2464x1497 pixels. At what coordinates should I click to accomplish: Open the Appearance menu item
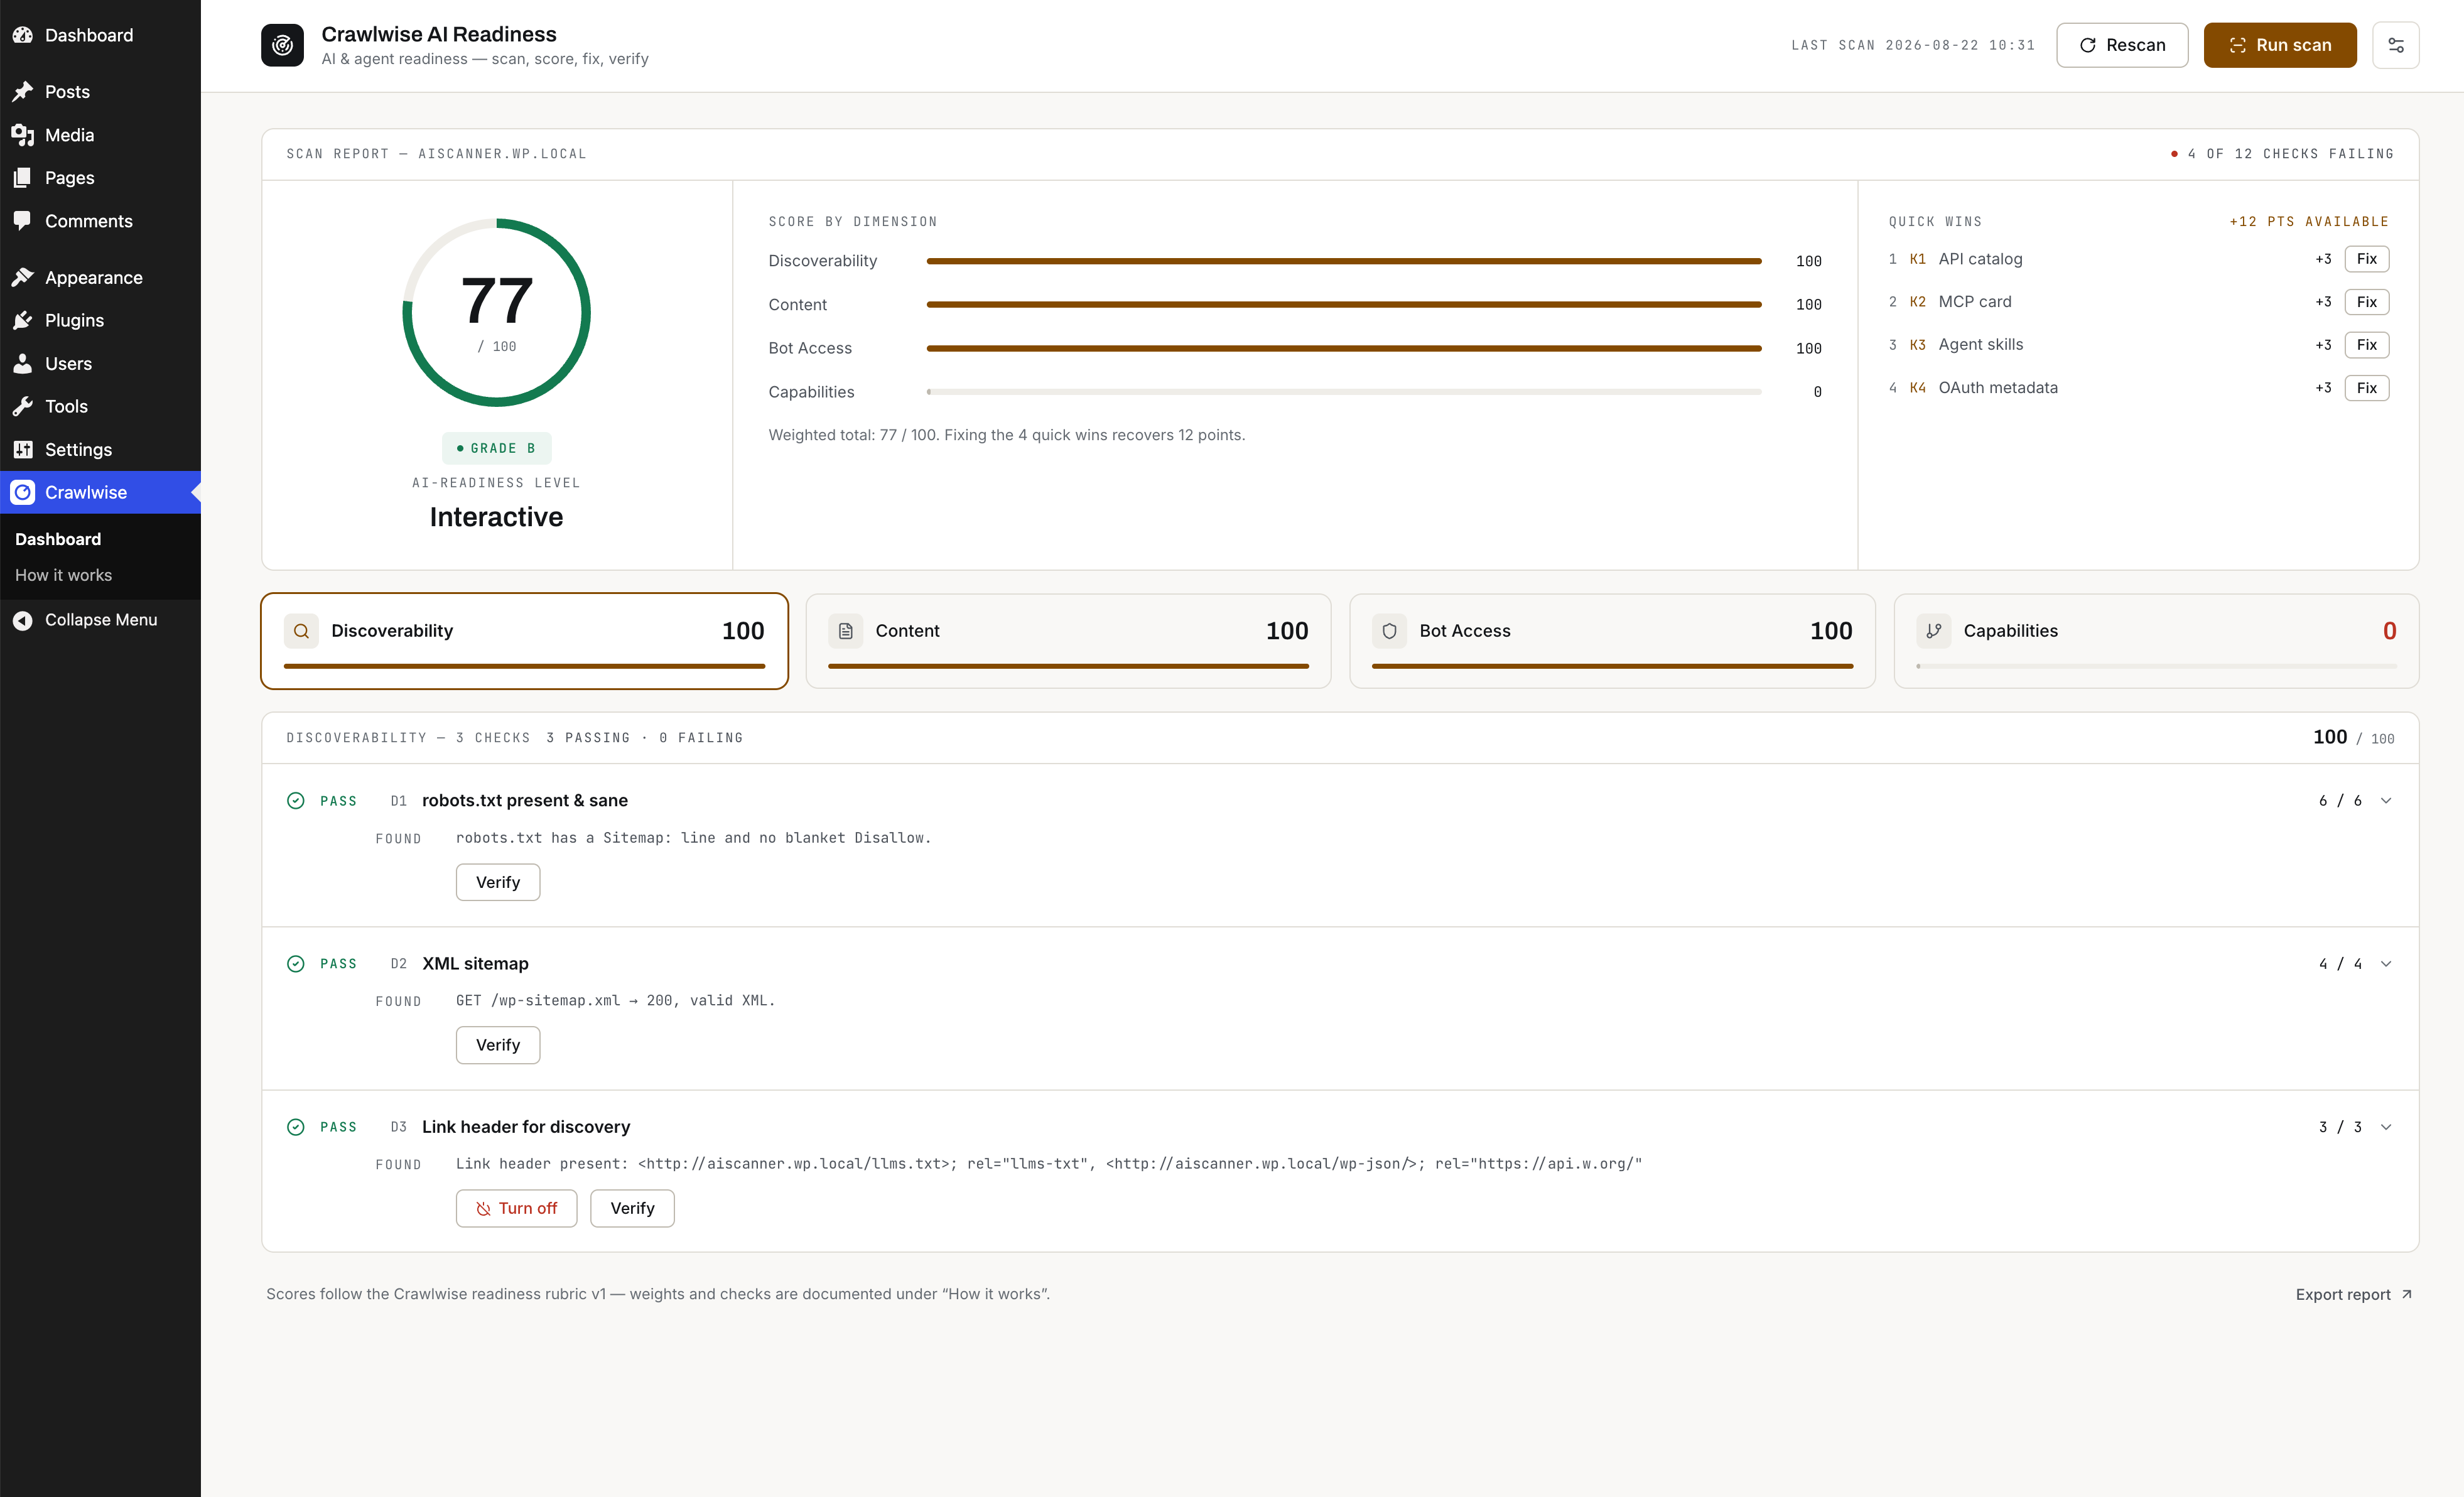[x=100, y=277]
